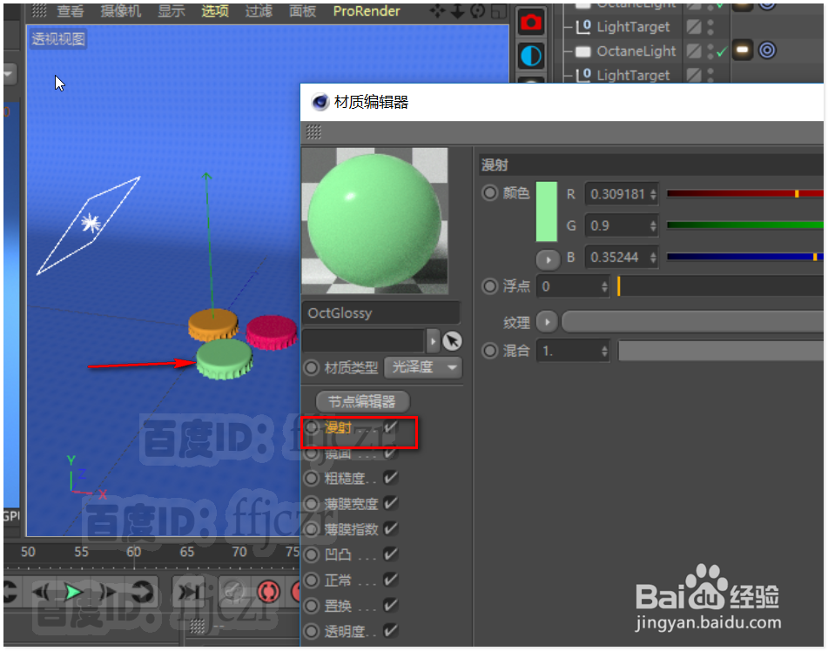Viewport: 828px width, 651px height.
Task: Play the animation forward
Action: click(73, 592)
